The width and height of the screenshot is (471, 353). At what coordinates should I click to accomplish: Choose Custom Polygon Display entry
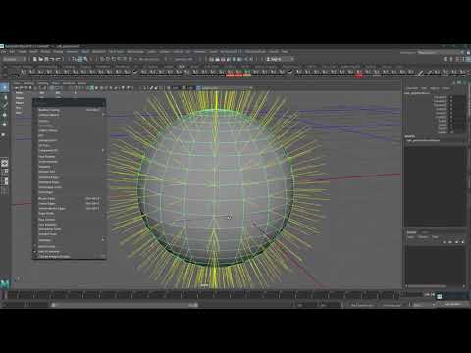pyautogui.click(x=70, y=257)
